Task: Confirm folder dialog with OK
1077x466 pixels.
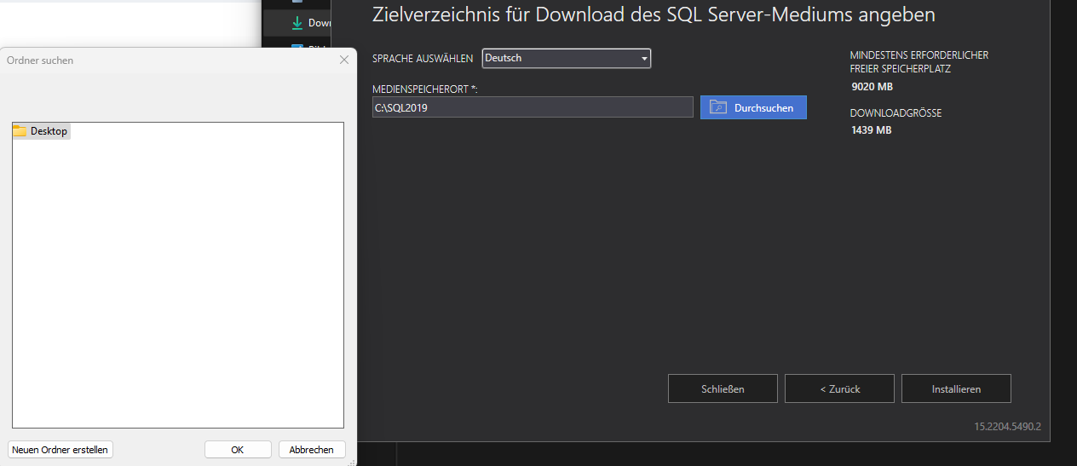Action: click(238, 450)
